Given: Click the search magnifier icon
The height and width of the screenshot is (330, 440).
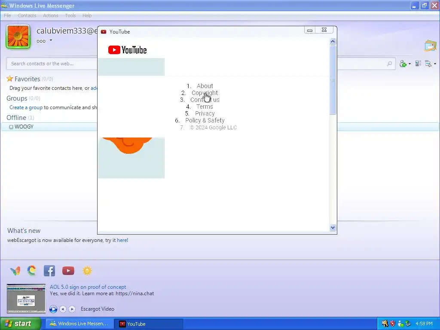Looking at the screenshot, I should click(x=389, y=64).
